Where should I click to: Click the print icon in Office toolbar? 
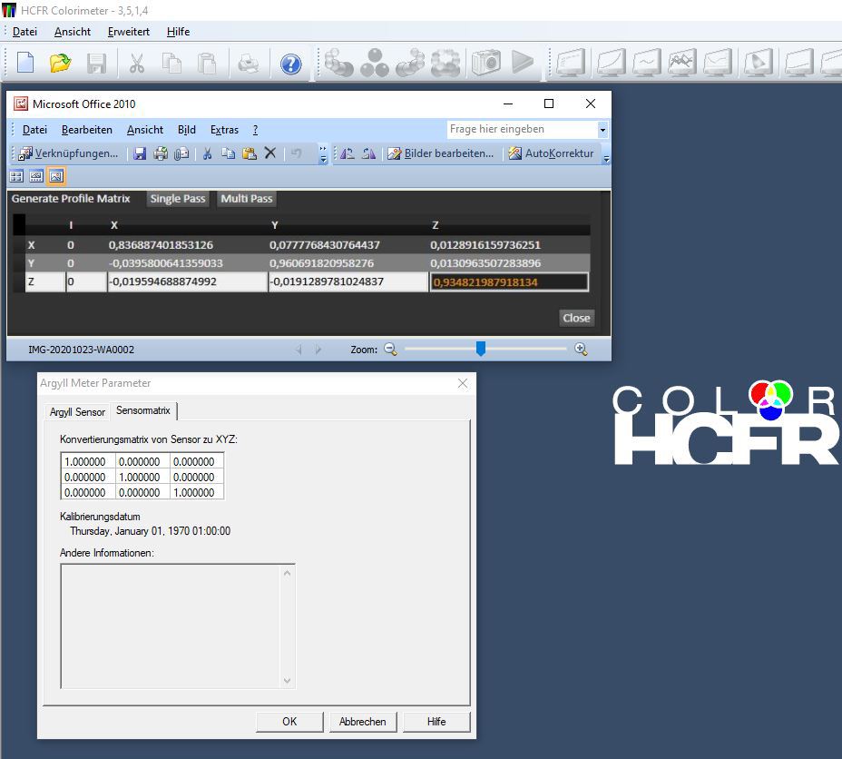161,153
